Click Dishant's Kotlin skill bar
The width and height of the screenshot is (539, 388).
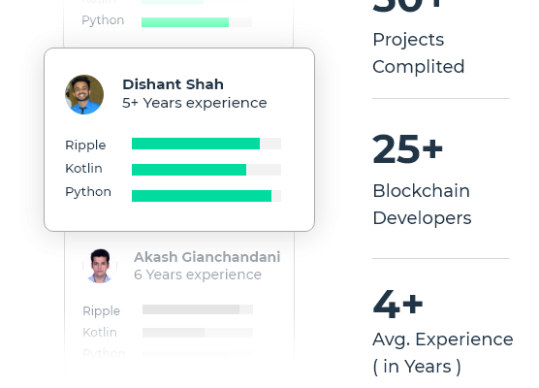click(206, 170)
